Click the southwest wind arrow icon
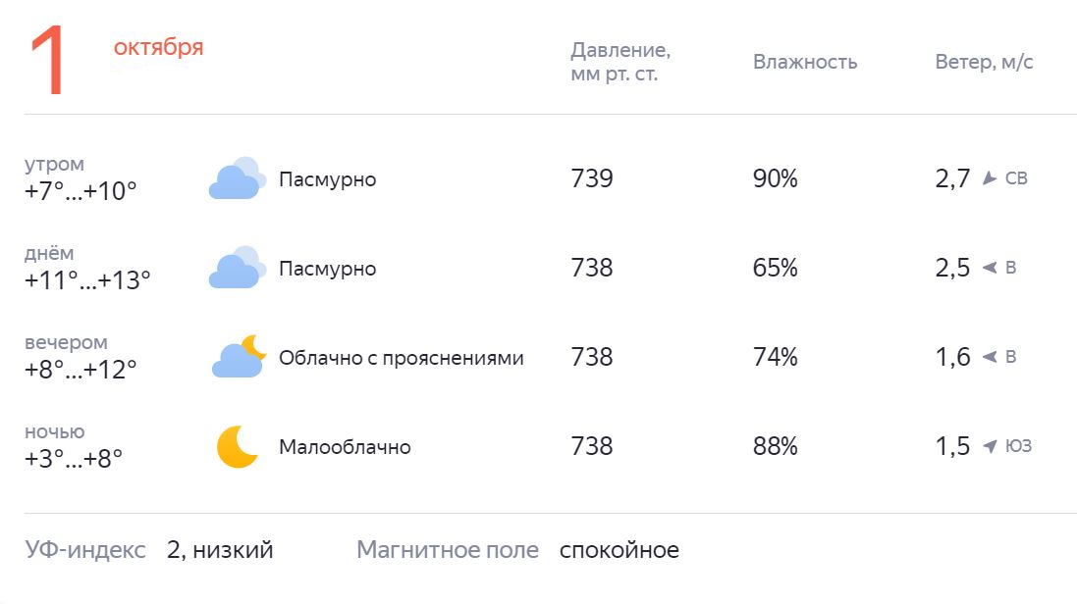The width and height of the screenshot is (1077, 604). pos(989,447)
